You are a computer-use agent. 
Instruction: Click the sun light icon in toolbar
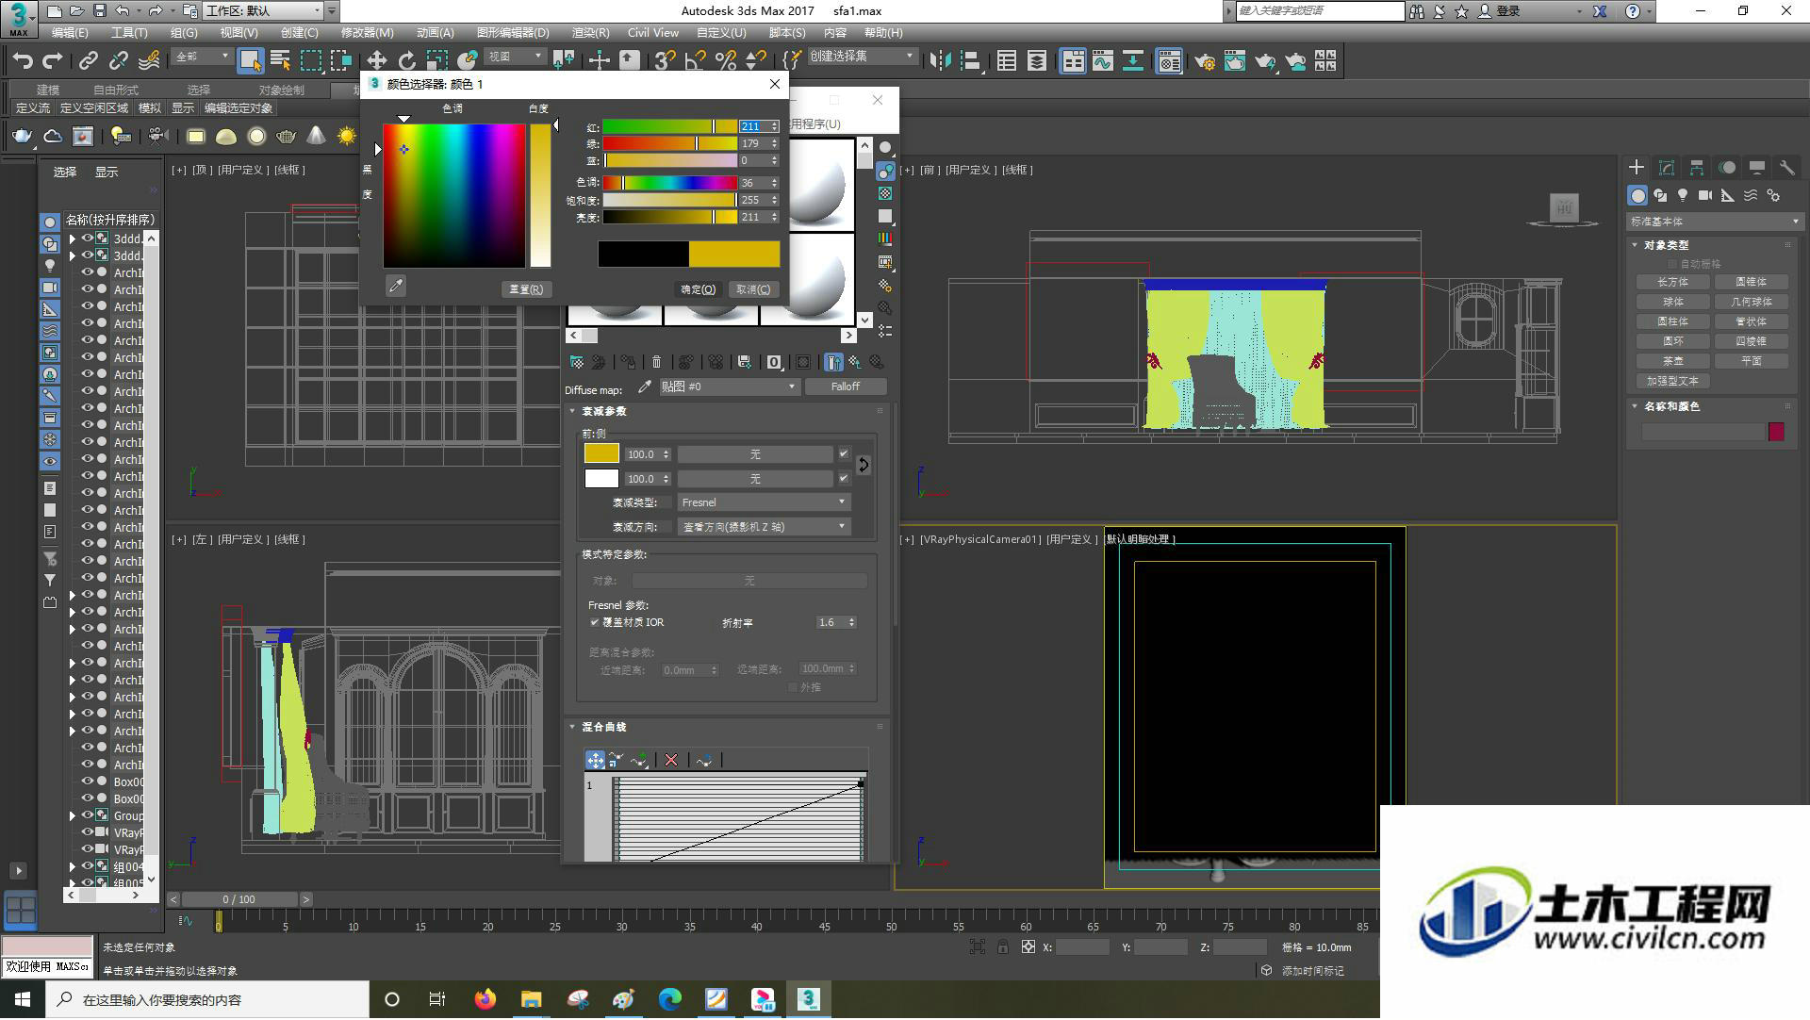[347, 137]
